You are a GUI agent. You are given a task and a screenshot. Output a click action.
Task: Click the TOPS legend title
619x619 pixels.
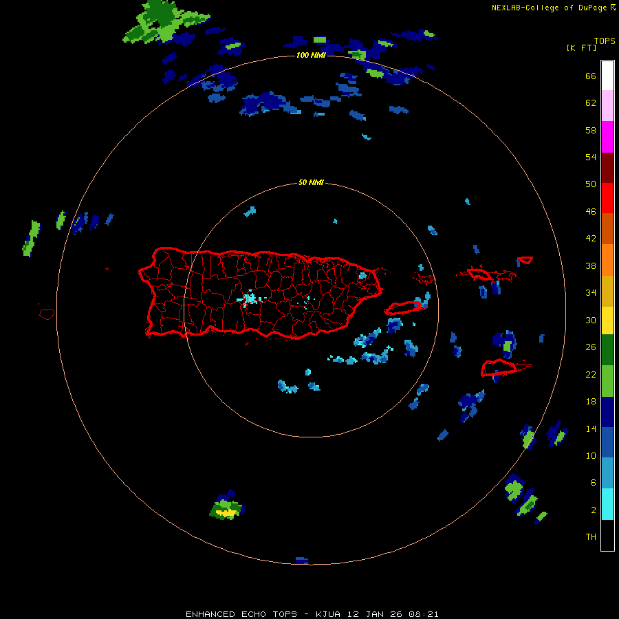(605, 41)
